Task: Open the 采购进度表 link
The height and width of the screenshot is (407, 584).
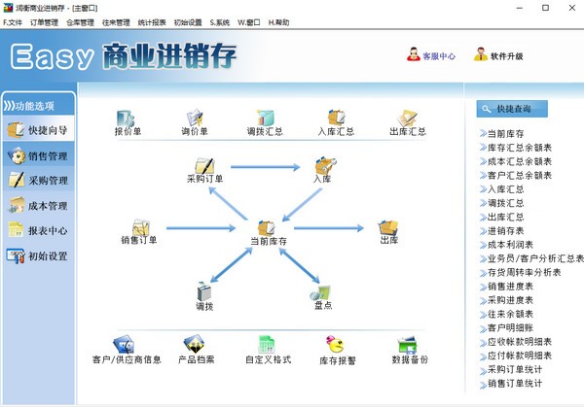Action: click(506, 300)
